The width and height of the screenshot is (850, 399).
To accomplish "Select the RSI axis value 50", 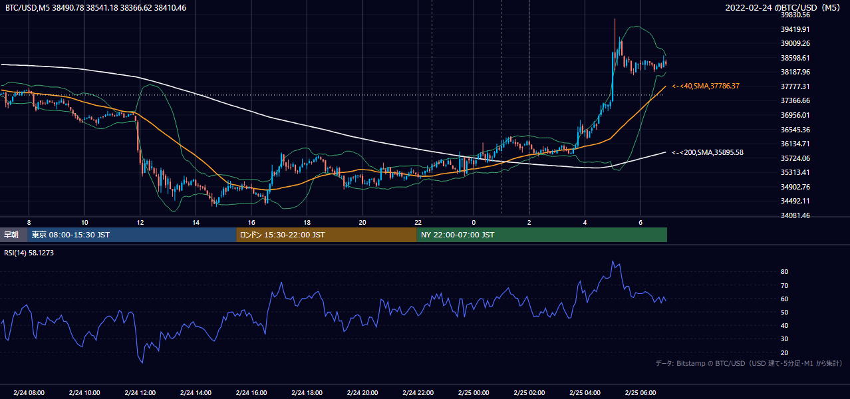I will (785, 312).
